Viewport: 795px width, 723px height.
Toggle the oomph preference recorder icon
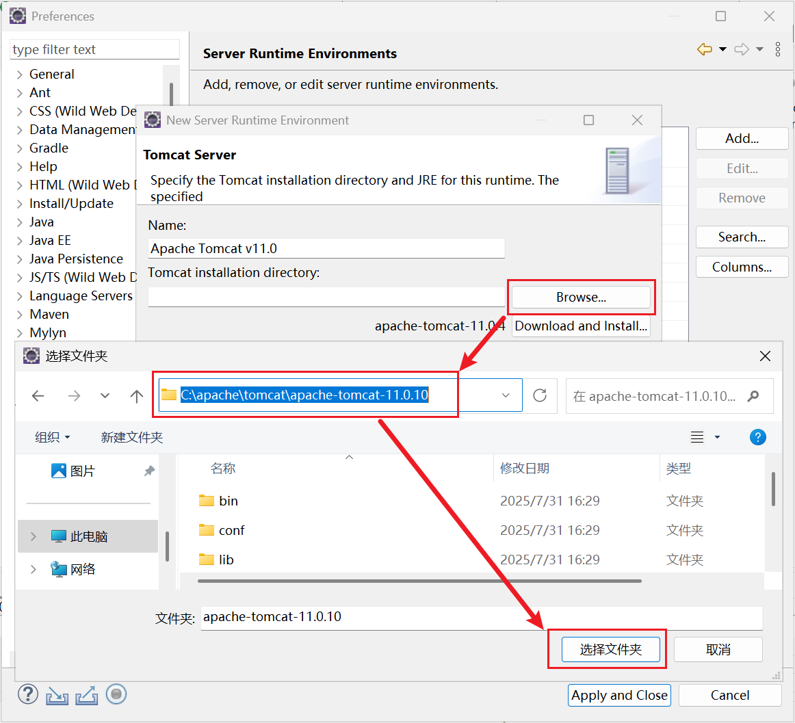tap(116, 694)
